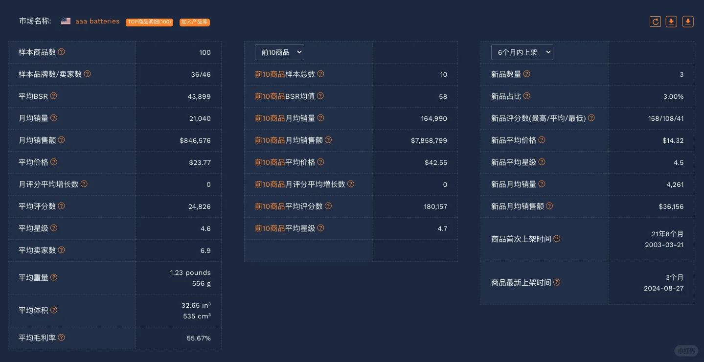Click the 市场名称 label
The height and width of the screenshot is (362, 704).
pyautogui.click(x=35, y=21)
